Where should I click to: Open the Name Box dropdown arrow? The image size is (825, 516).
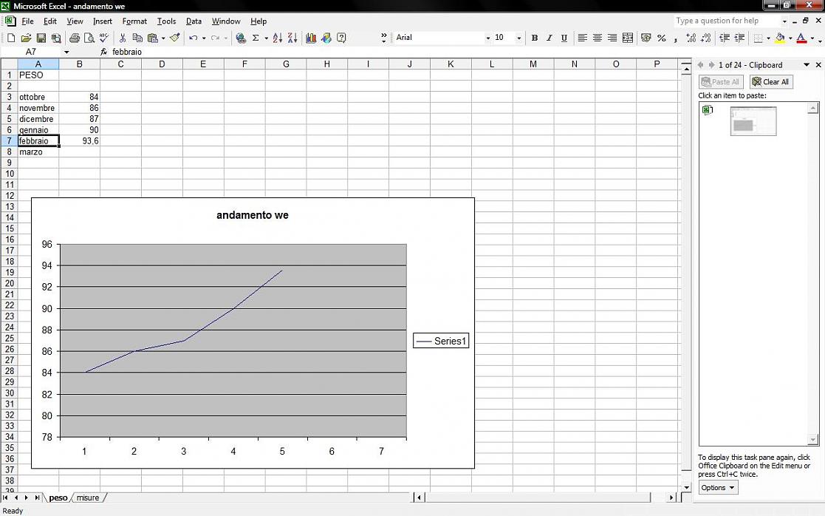pyautogui.click(x=66, y=52)
